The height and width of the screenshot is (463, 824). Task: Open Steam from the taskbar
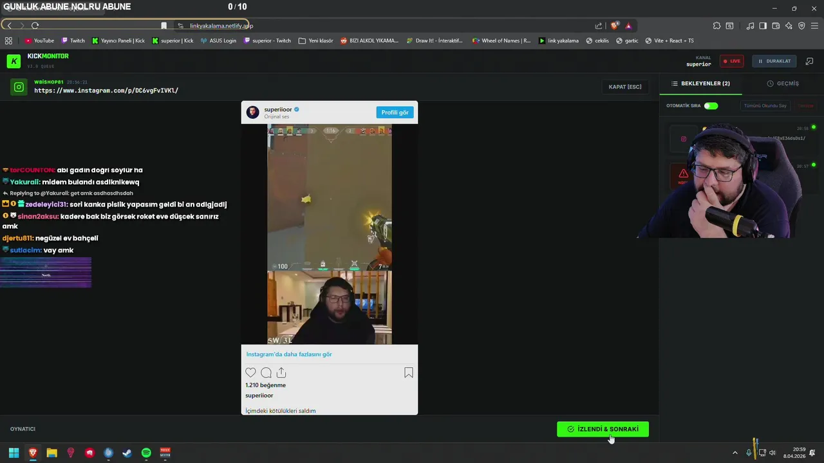pos(127,453)
